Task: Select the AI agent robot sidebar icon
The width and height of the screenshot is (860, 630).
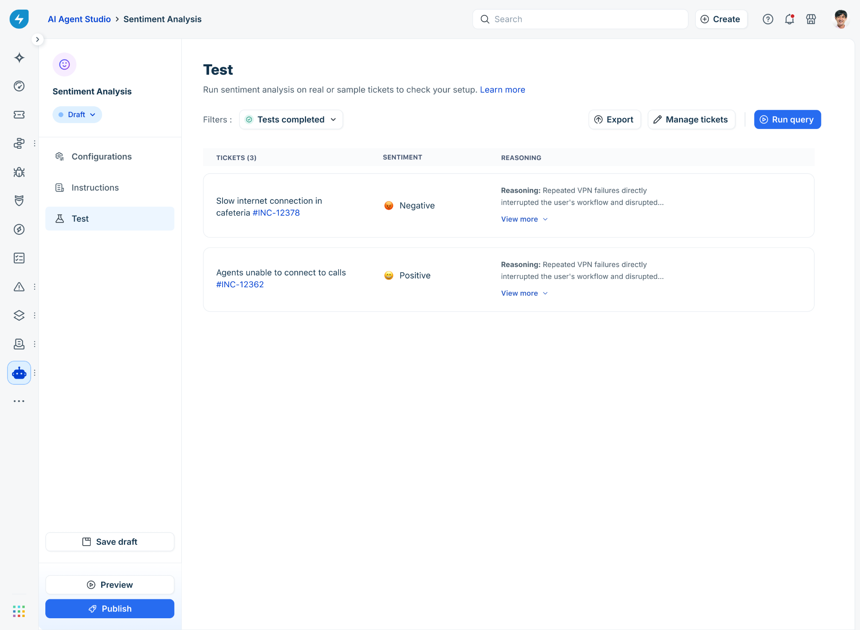Action: pyautogui.click(x=19, y=373)
